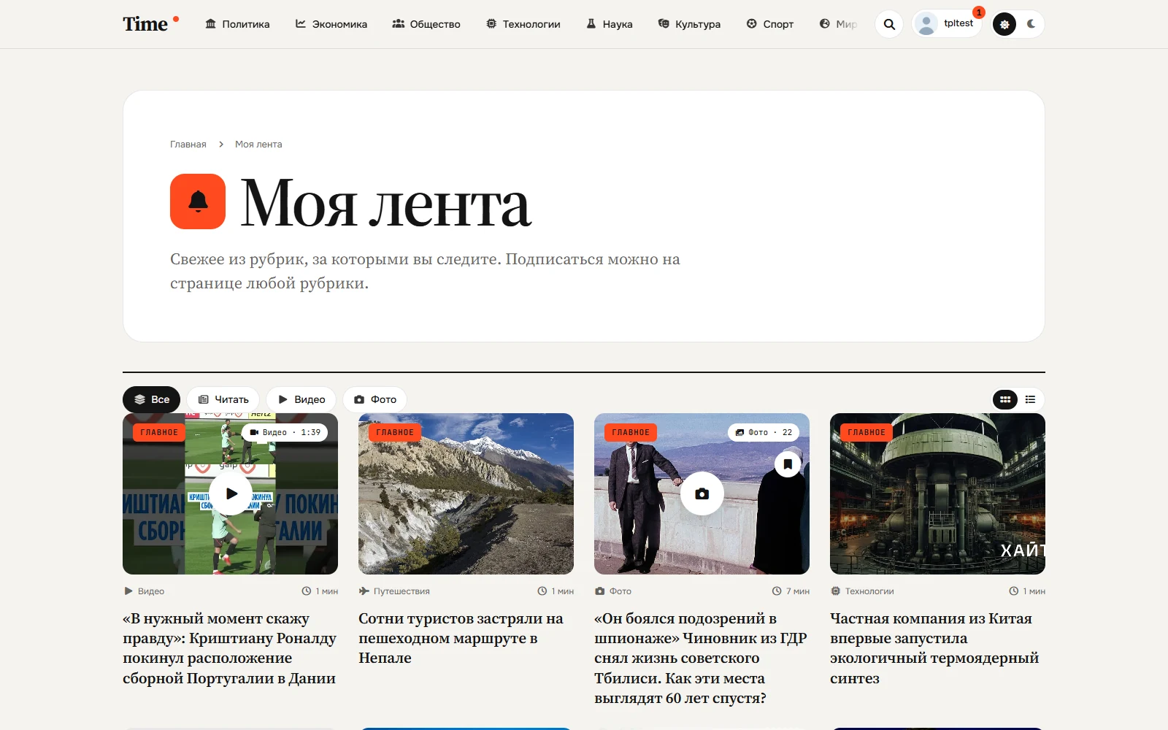Image resolution: width=1168 pixels, height=730 pixels.
Task: Filter feed by Фото
Action: (375, 399)
